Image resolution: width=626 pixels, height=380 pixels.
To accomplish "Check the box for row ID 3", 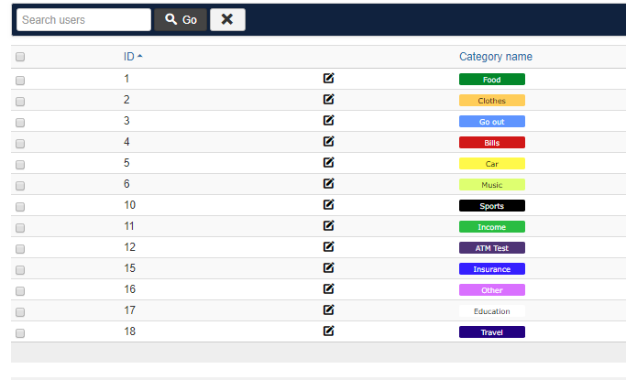I will pyautogui.click(x=20, y=122).
